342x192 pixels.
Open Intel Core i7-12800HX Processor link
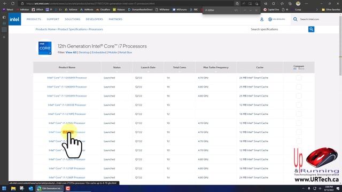(67, 87)
